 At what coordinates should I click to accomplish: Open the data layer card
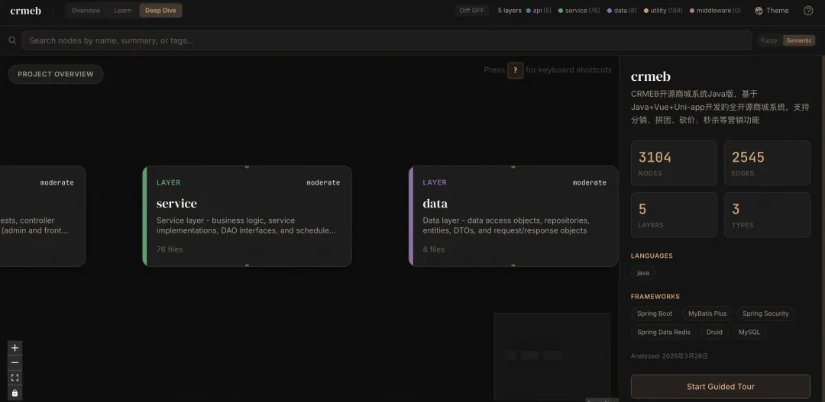pyautogui.click(x=513, y=216)
